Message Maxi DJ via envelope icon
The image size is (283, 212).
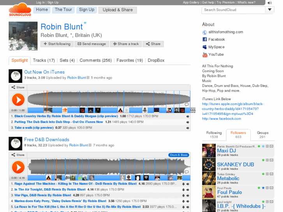pos(271,146)
